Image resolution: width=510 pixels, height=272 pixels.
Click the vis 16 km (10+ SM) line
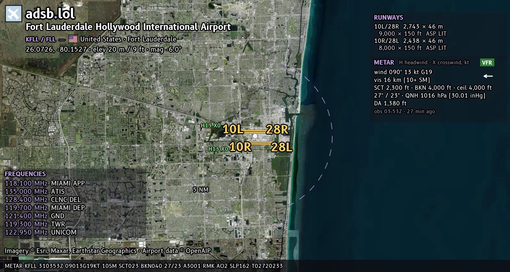[402, 80]
